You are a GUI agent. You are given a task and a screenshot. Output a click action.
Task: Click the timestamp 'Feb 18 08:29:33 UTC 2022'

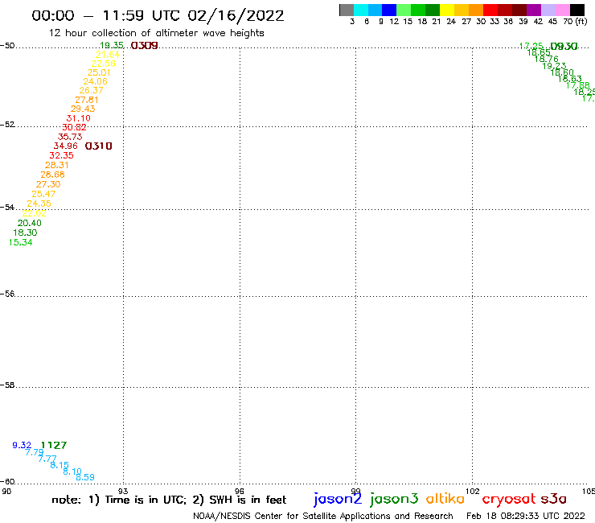click(x=526, y=517)
